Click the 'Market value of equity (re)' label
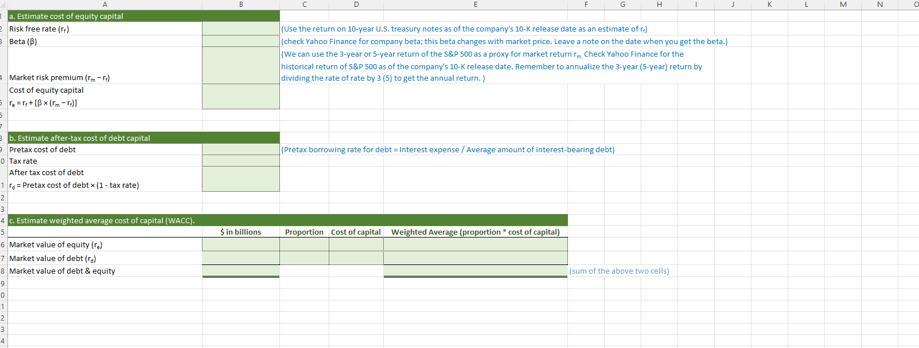This screenshot has height=348, width=919. pyautogui.click(x=56, y=245)
